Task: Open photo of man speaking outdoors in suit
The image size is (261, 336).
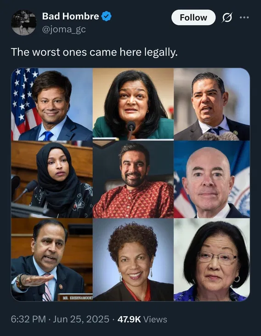Action: point(212,104)
